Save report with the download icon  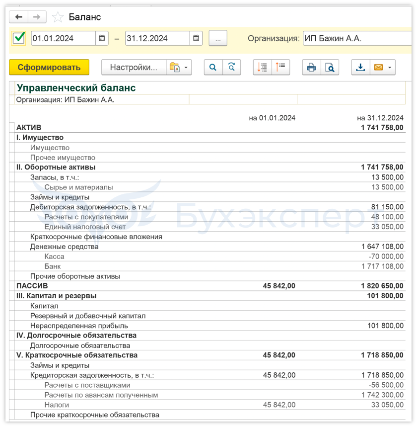pyautogui.click(x=360, y=67)
